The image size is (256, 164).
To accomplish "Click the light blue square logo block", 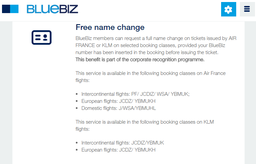I will pyautogui.click(x=14, y=9).
